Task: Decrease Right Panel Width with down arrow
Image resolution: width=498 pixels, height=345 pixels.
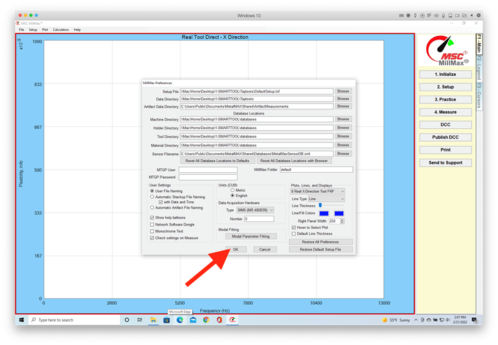Action: (342, 223)
